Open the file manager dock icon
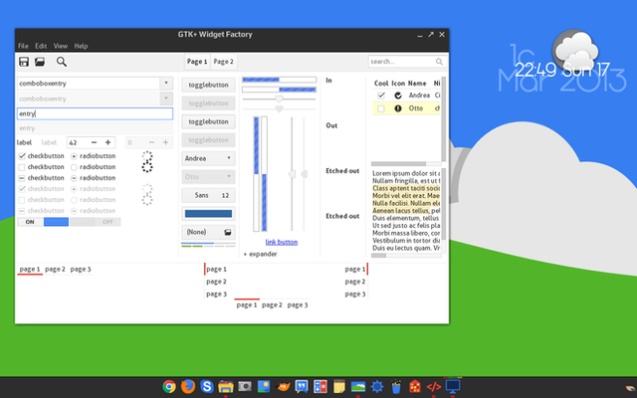Screen dimensions: 637x398 226,387
